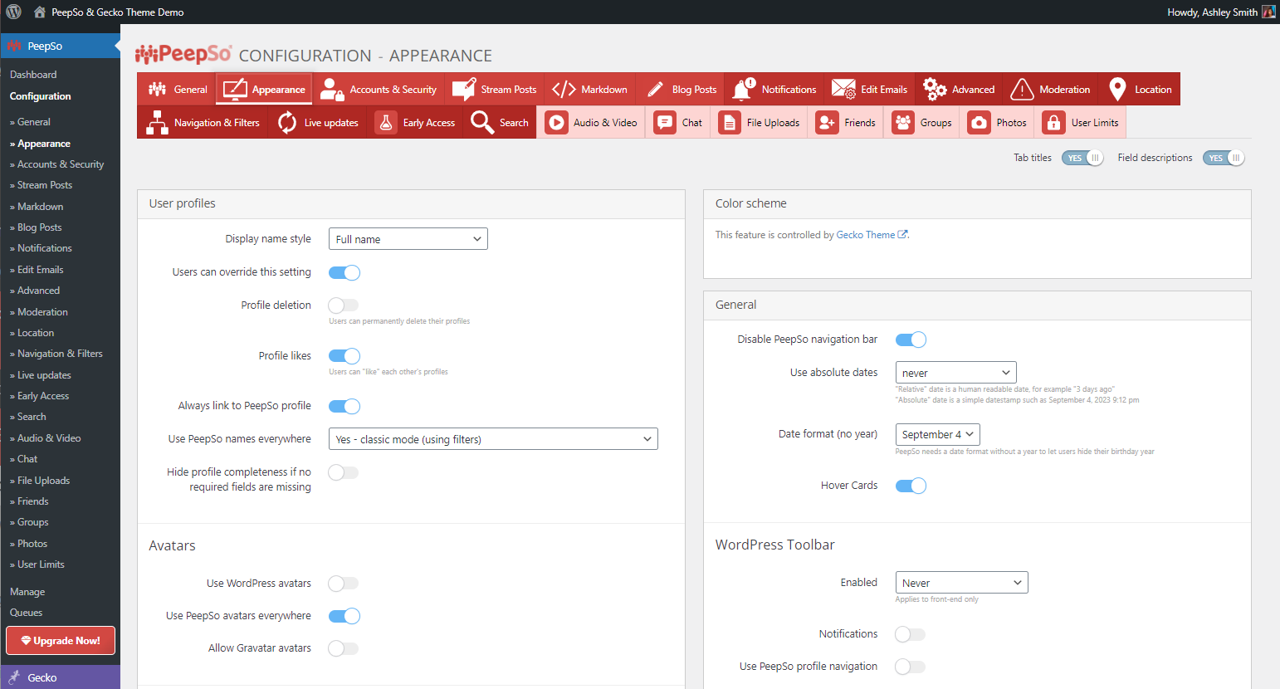Toggle Field descriptions switch

(1224, 158)
